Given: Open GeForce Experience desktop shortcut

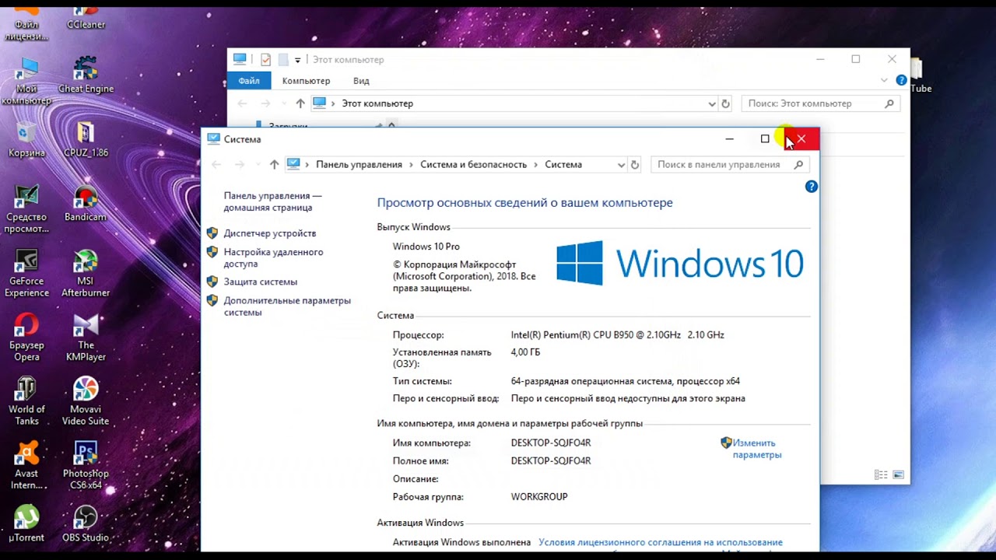Looking at the screenshot, I should click(x=26, y=273).
